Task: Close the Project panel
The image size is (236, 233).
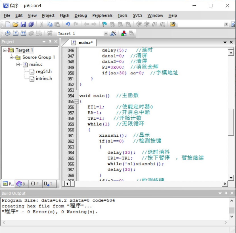Action: 56,42
